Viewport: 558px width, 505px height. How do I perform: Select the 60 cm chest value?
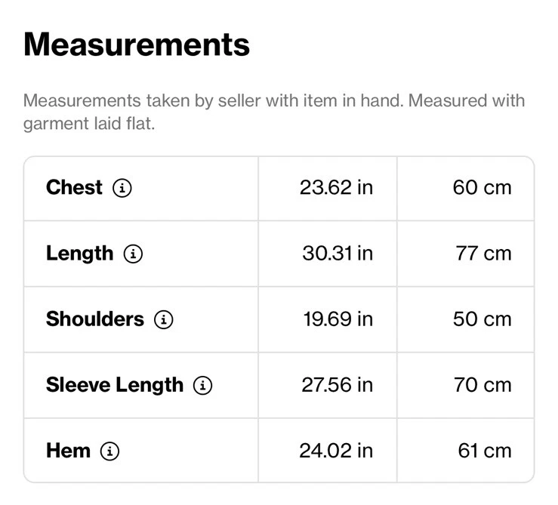coord(482,187)
